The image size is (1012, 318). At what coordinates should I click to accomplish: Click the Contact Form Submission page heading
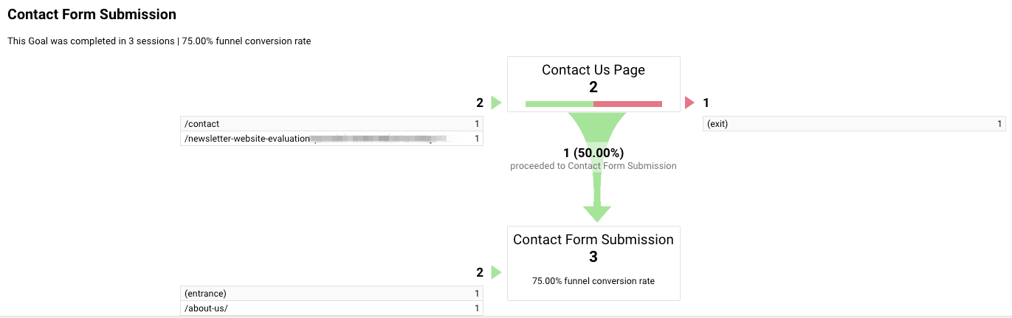point(92,15)
